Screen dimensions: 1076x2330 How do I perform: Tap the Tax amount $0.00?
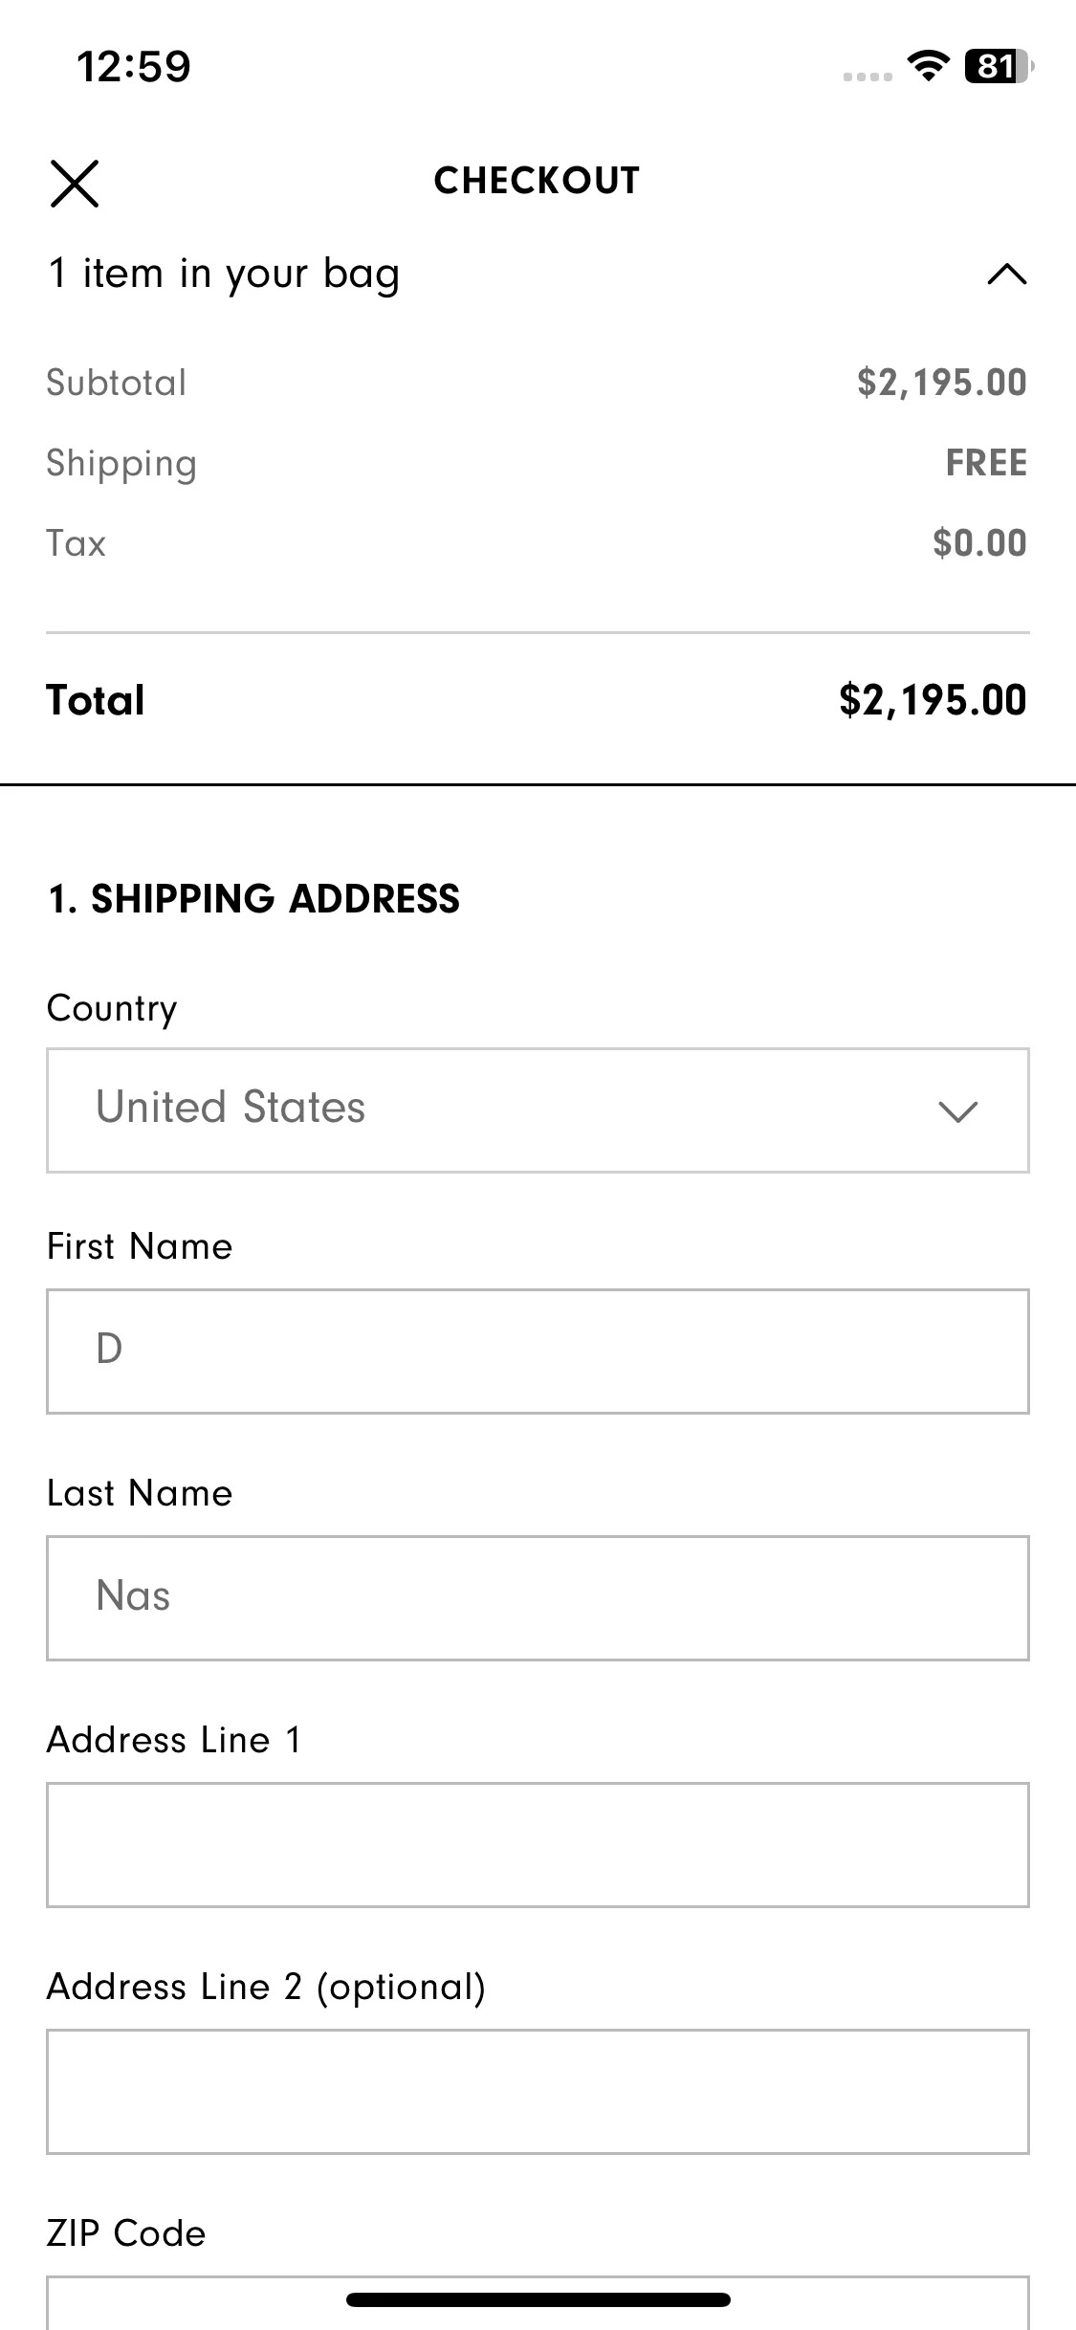979,543
